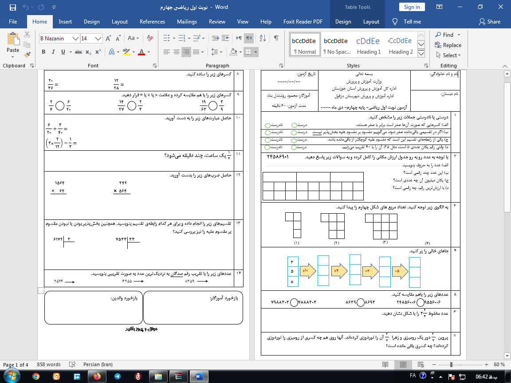Center-align text using the Center icon
Viewport: 511px width, 383px height.
pos(177,52)
